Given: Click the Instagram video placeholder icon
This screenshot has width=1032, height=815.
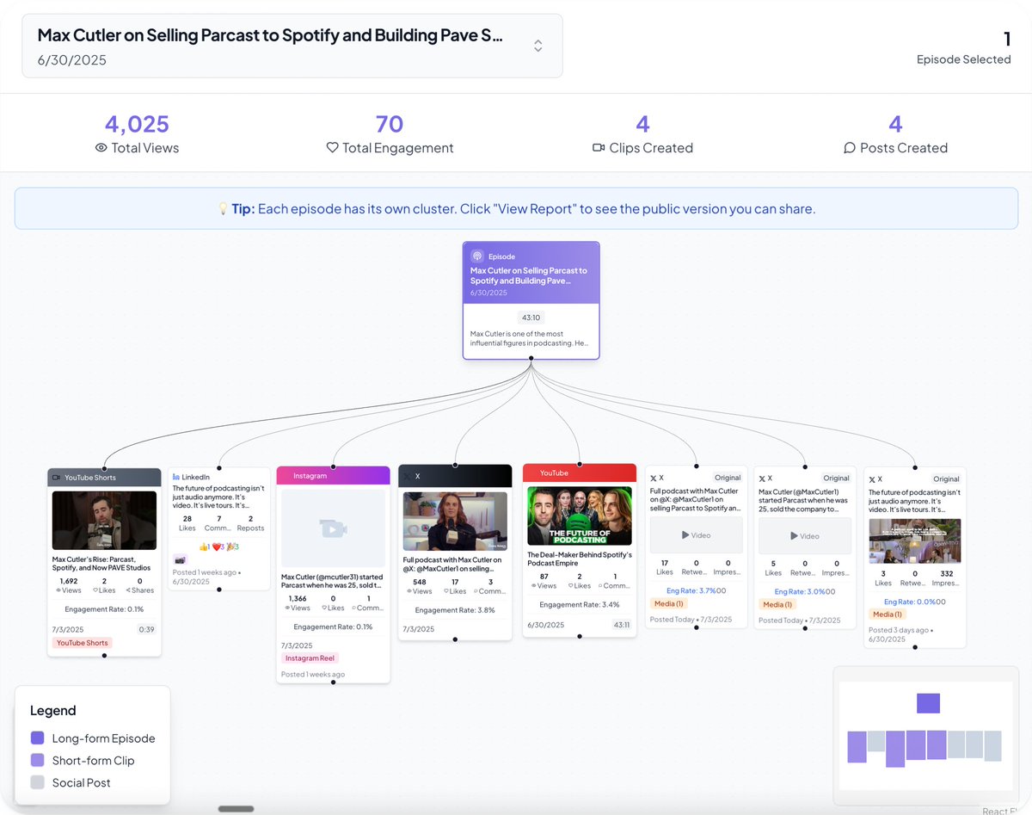Looking at the screenshot, I should point(333,528).
